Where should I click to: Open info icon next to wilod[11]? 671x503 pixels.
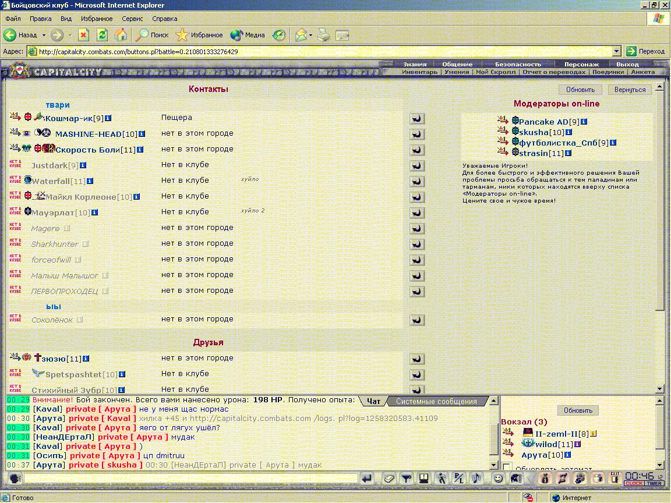tap(577, 444)
